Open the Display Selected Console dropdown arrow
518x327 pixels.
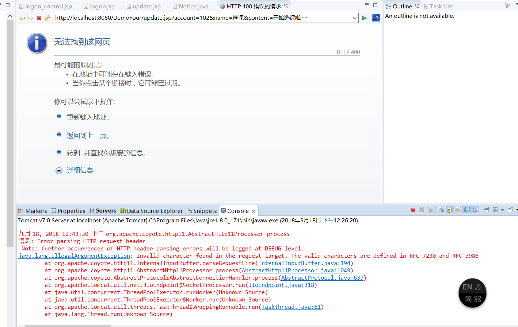(x=502, y=210)
